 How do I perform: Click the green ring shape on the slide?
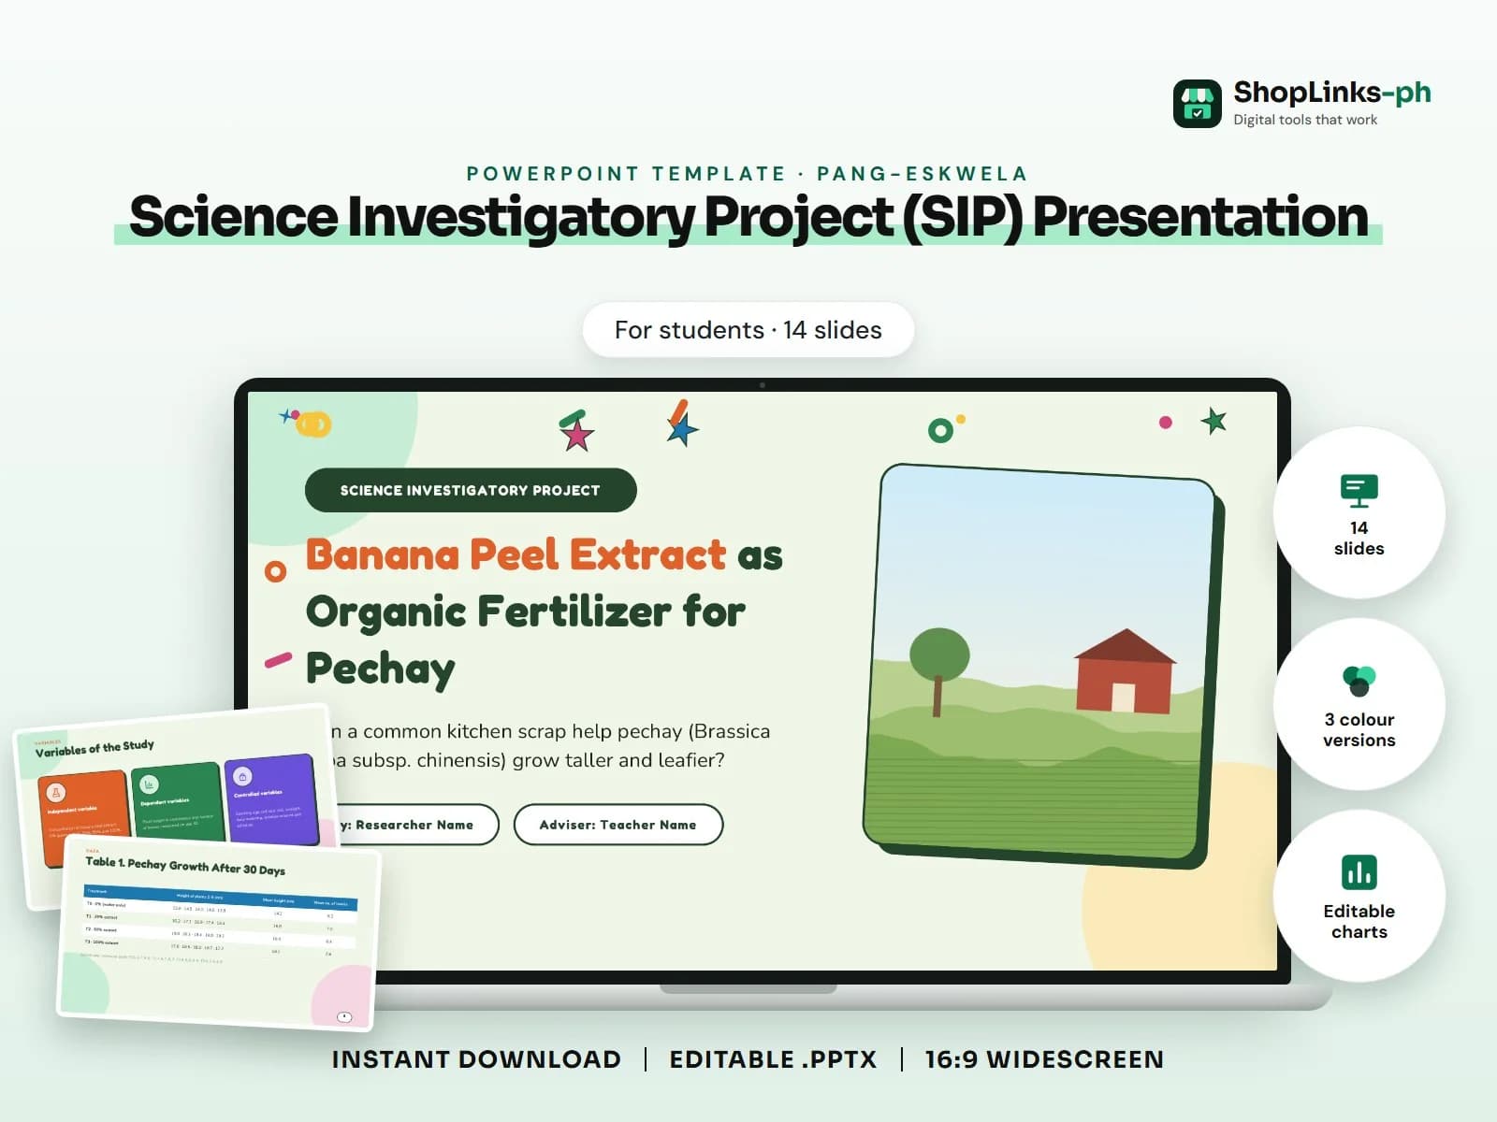click(940, 430)
